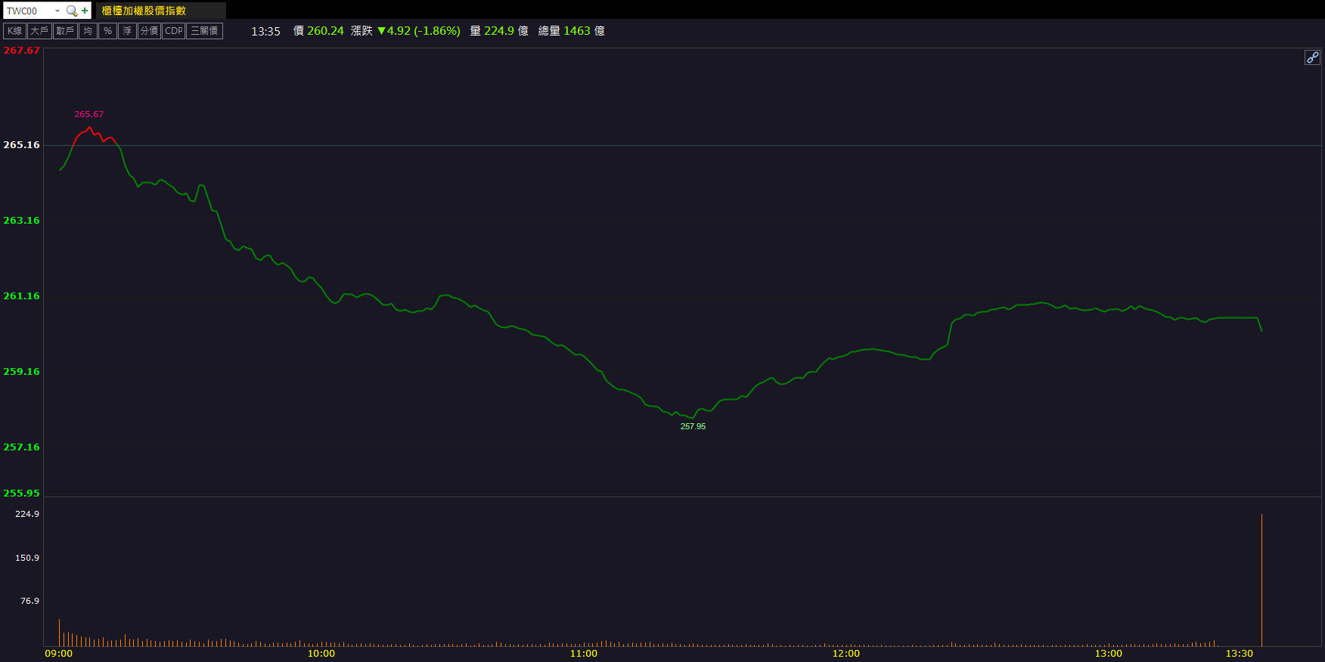Open the 分價 price distribution view
This screenshot has height=662, width=1325.
[149, 31]
